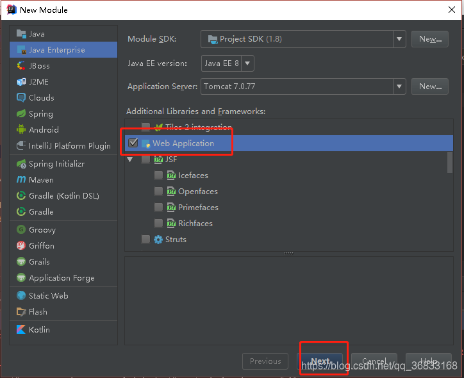The image size is (464, 378).
Task: Click the Clouds speech-bubble icon
Action: pyautogui.click(x=21, y=97)
